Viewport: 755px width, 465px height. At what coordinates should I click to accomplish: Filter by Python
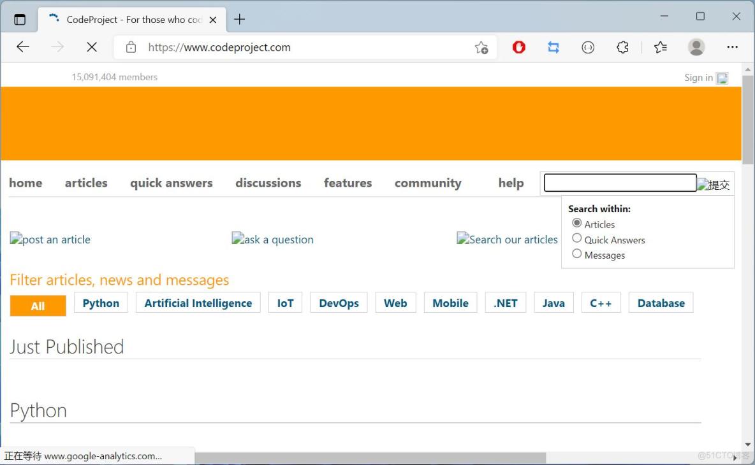(x=101, y=303)
